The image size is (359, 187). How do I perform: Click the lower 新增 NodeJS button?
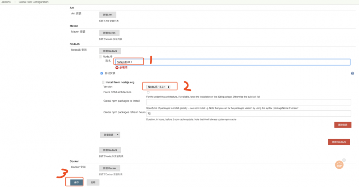[x=110, y=150]
